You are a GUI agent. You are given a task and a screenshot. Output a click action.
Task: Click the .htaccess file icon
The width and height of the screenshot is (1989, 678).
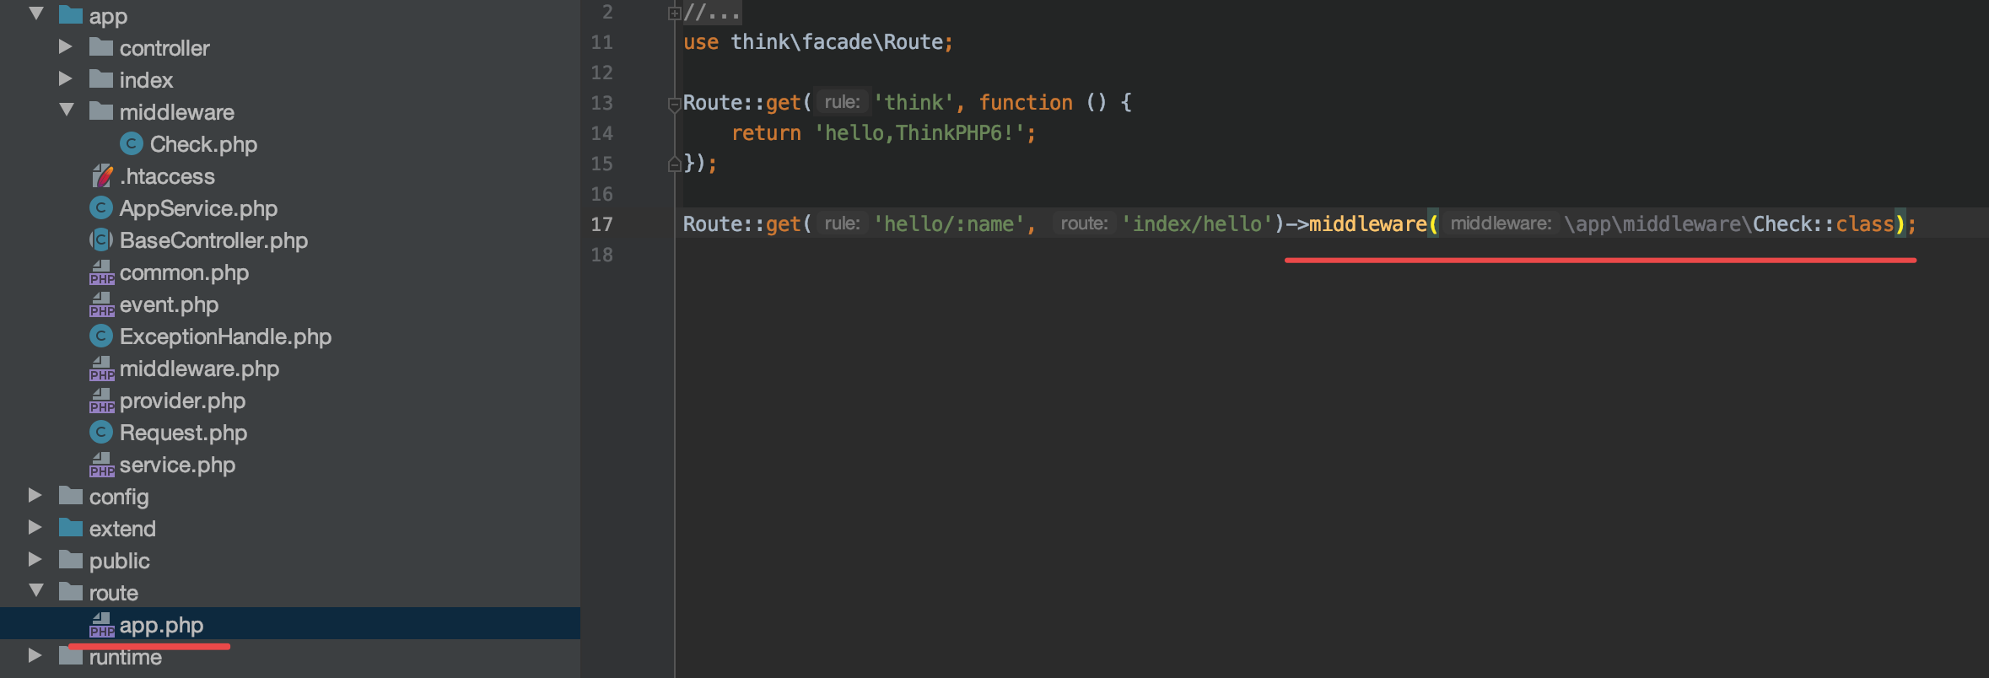101,176
